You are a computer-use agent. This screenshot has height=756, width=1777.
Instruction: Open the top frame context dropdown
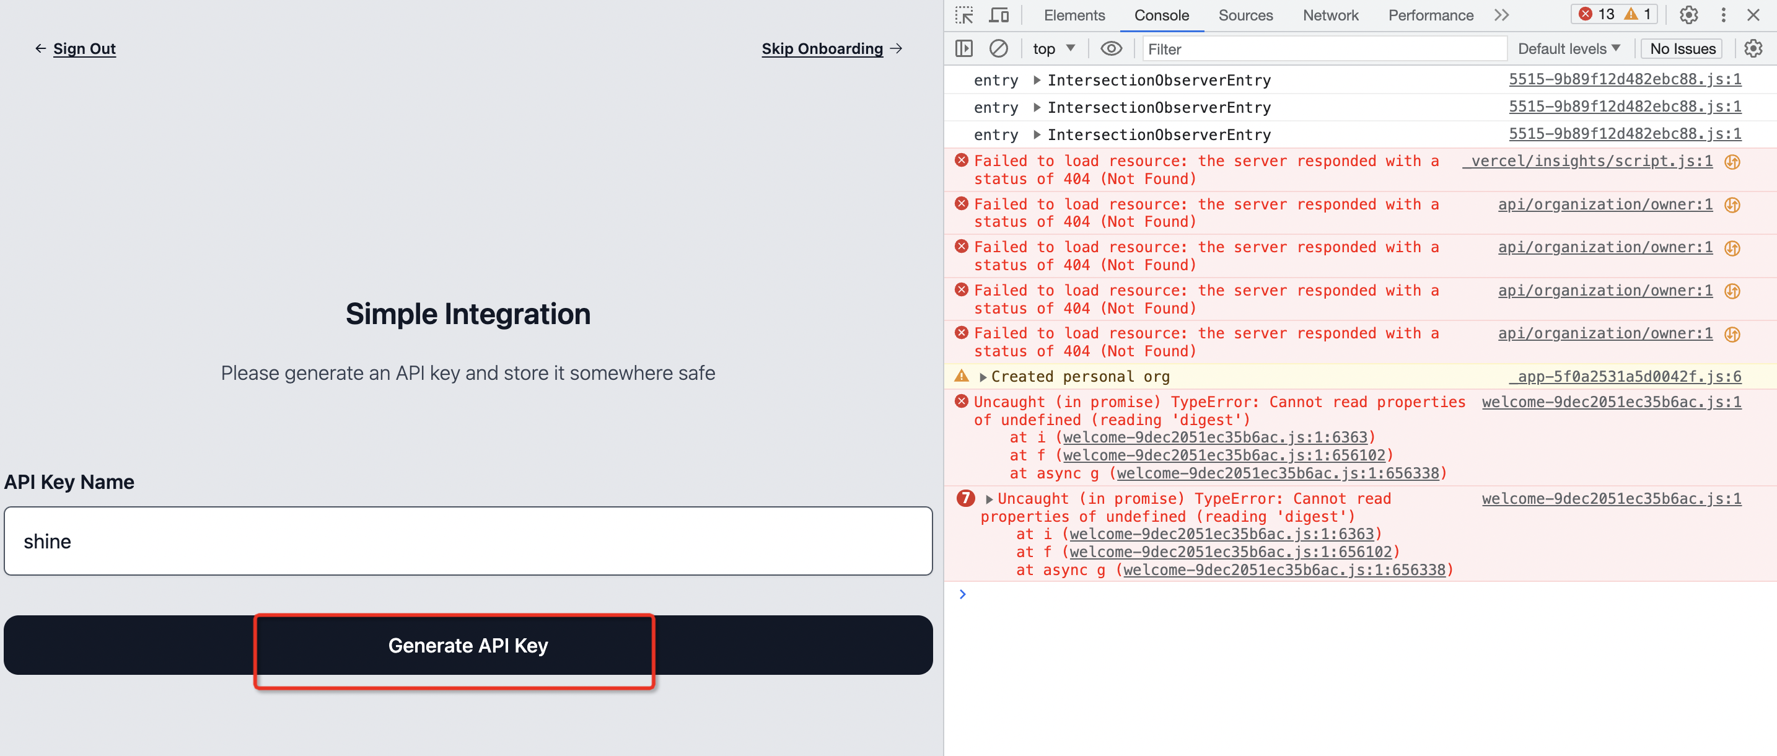click(1053, 48)
